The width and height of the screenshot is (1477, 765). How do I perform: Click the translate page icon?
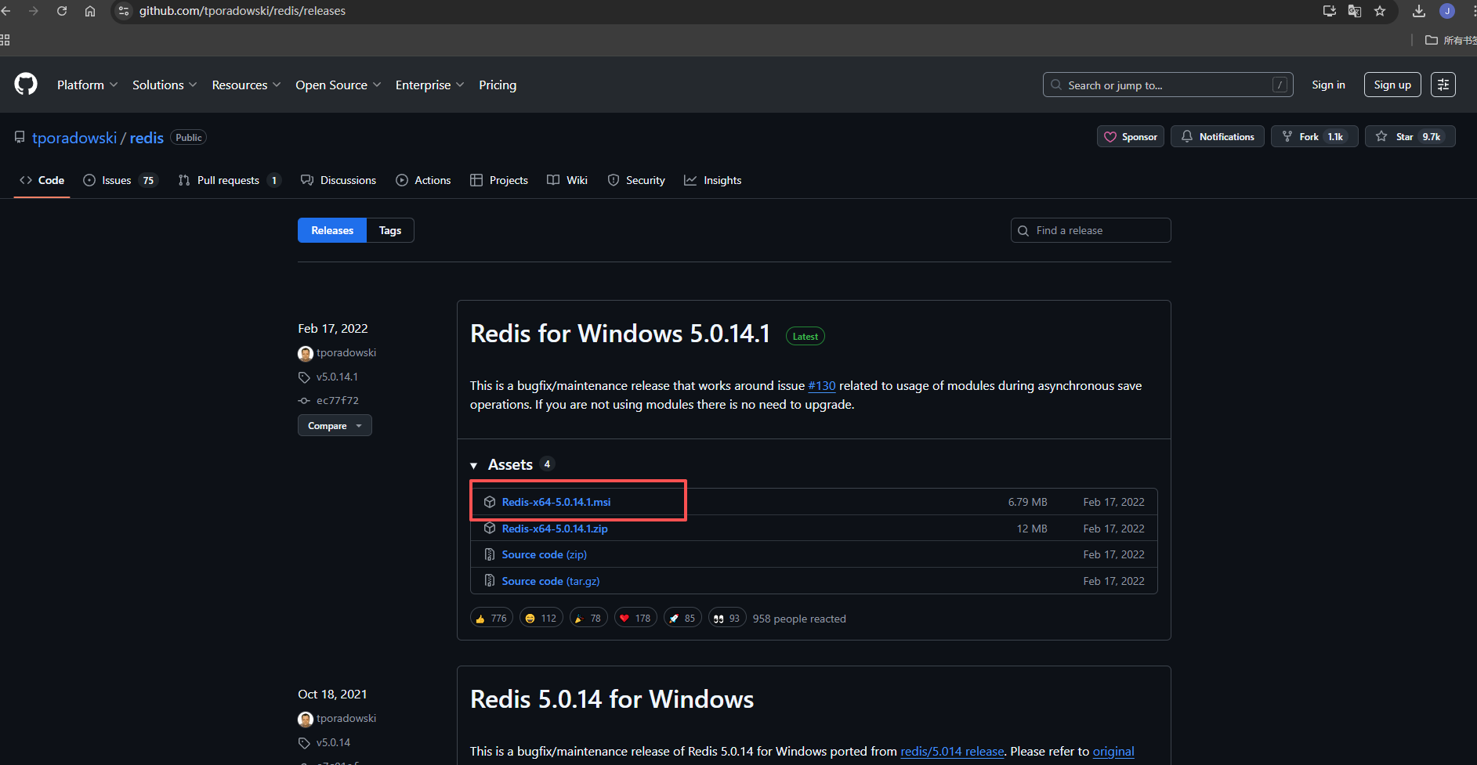(x=1355, y=11)
